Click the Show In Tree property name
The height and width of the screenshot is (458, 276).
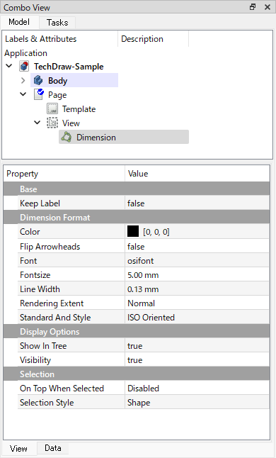point(43,346)
